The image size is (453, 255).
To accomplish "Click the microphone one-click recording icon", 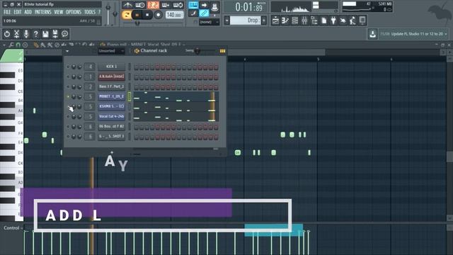I will [26, 34].
